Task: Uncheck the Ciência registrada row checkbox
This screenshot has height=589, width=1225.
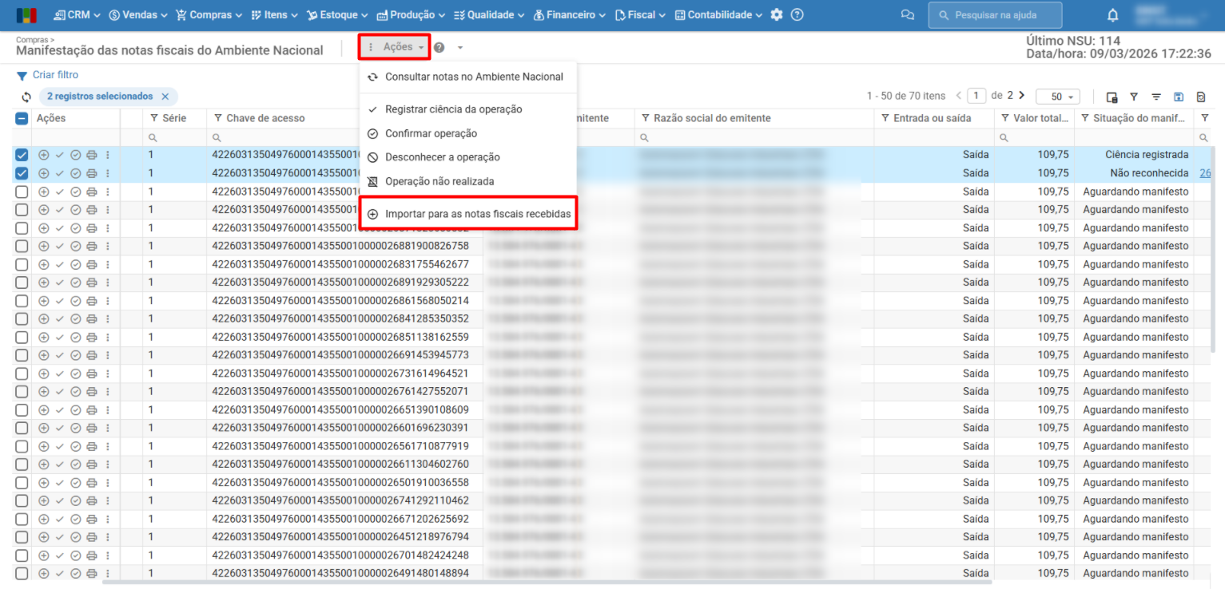Action: click(22, 155)
